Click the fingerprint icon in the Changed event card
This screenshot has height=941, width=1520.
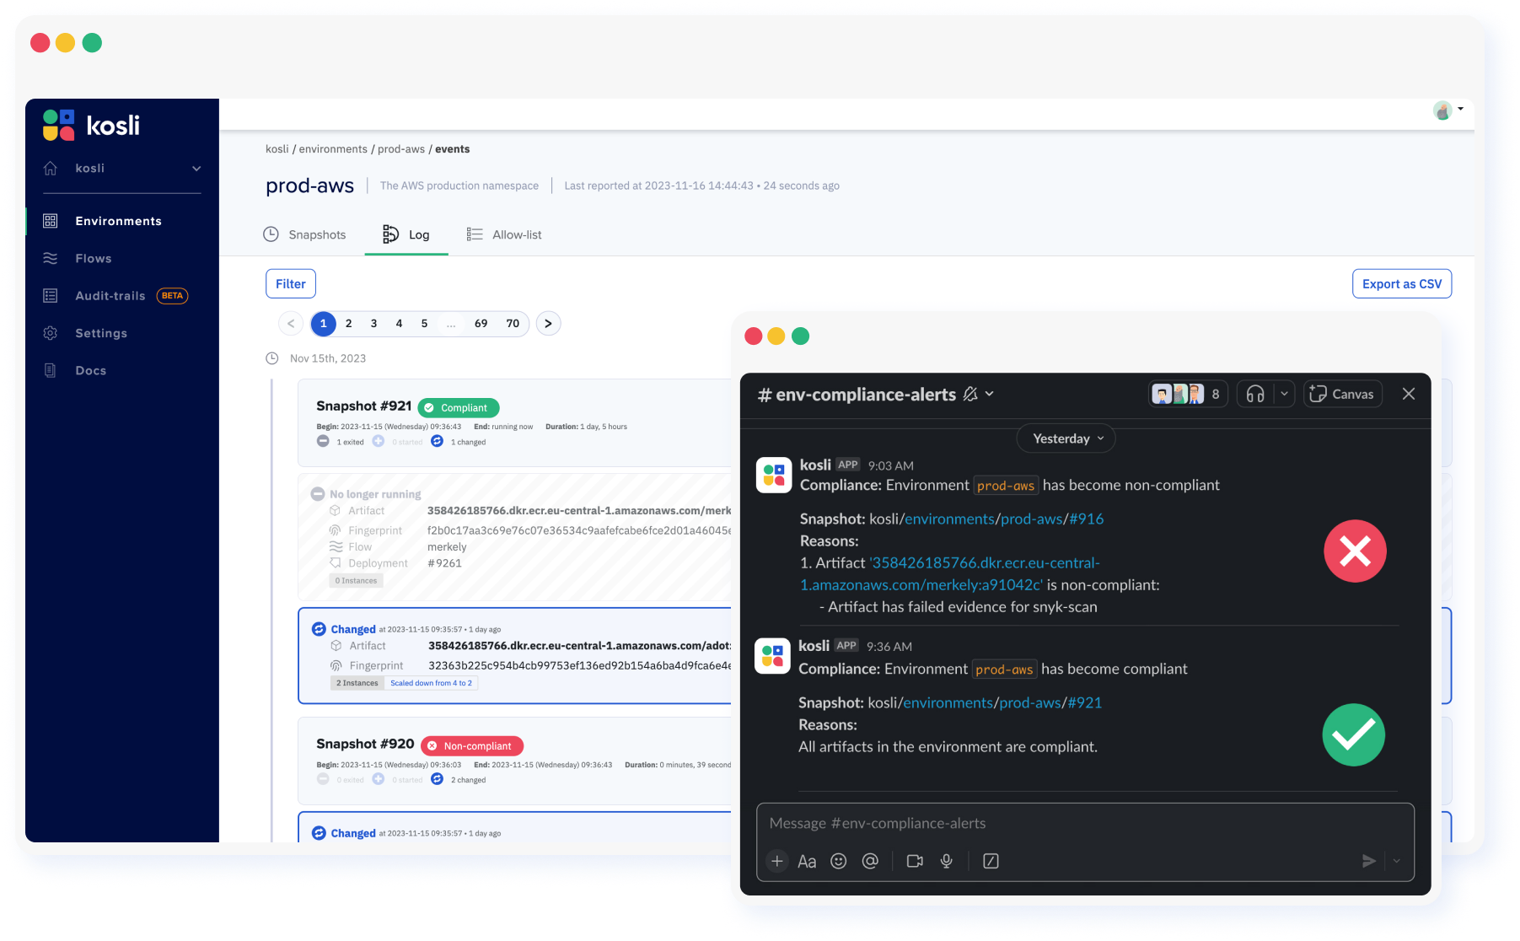pyautogui.click(x=336, y=666)
